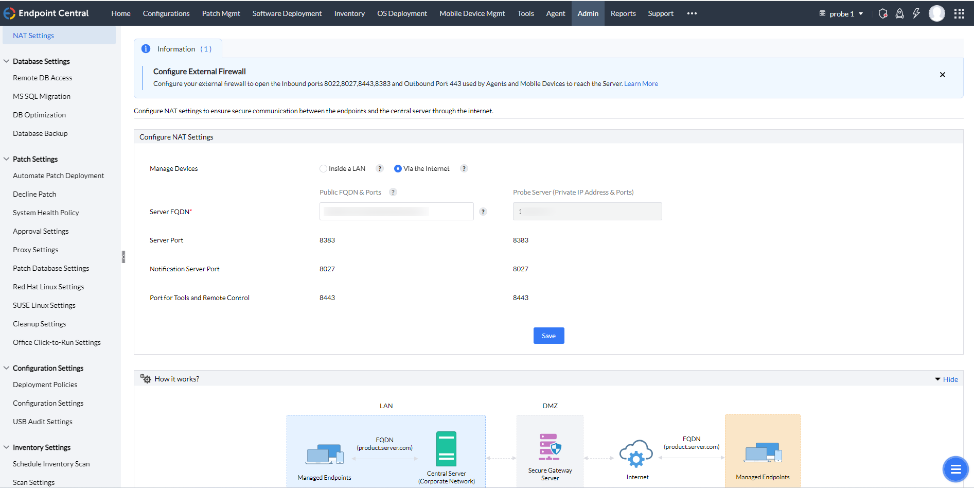This screenshot has height=488, width=974.
Task: Open the Tools menu
Action: [526, 13]
